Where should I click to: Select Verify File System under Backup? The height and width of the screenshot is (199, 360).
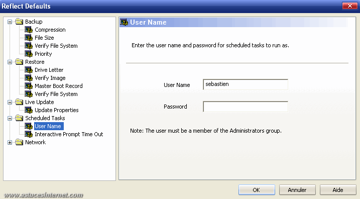click(x=56, y=46)
